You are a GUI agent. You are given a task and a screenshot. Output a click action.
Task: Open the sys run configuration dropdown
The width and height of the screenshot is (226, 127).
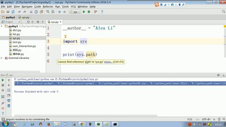75,12
